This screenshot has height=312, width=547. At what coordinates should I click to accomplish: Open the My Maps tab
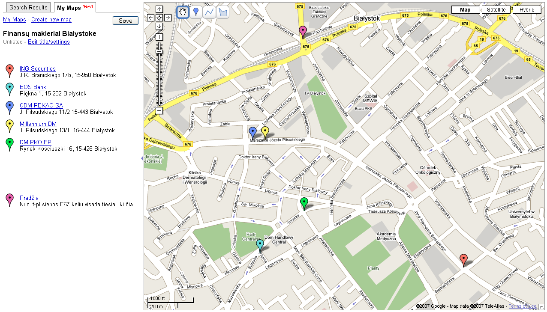click(75, 7)
